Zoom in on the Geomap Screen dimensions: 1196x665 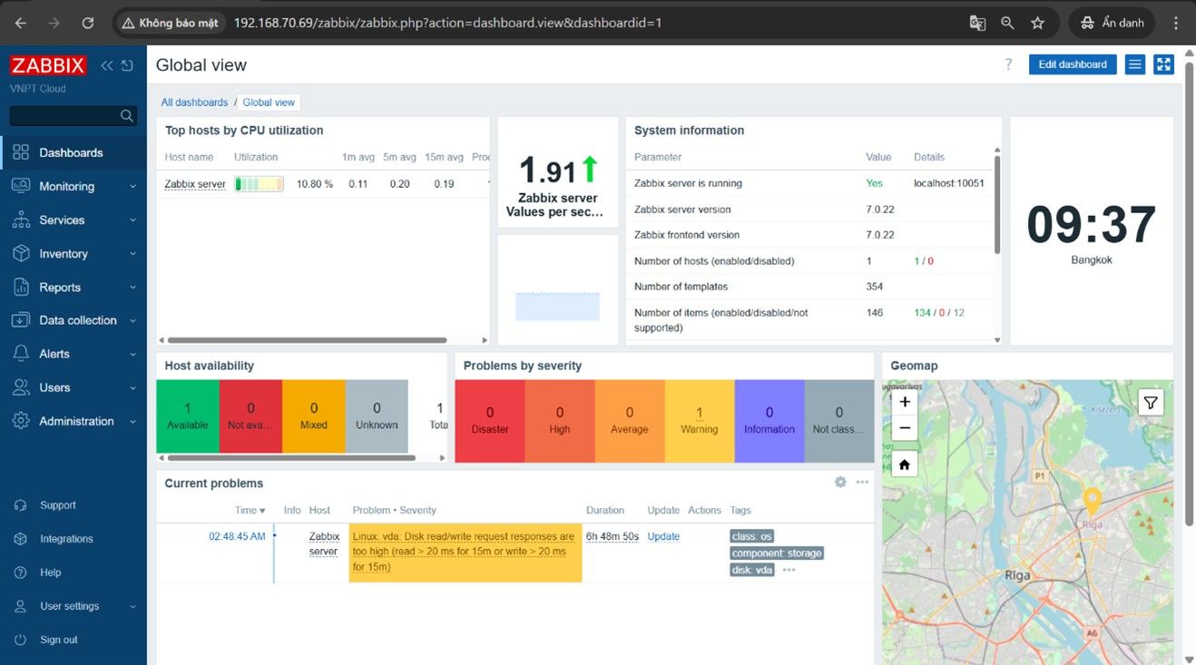(905, 402)
